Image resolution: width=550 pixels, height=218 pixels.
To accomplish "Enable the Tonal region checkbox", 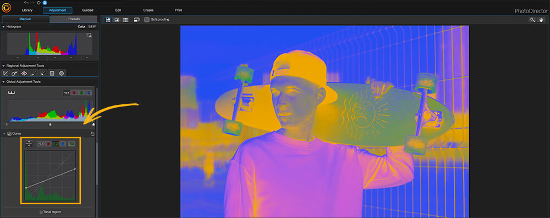I will point(41,212).
